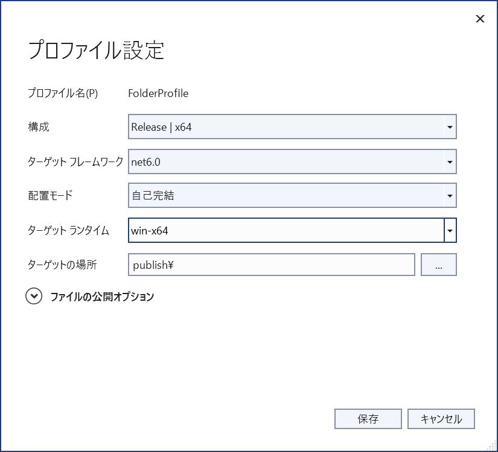Click the chevron icon beside ファイルの公開オプション

[x=34, y=297]
